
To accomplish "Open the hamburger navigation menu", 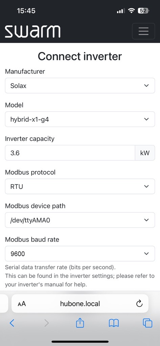I will point(143,31).
